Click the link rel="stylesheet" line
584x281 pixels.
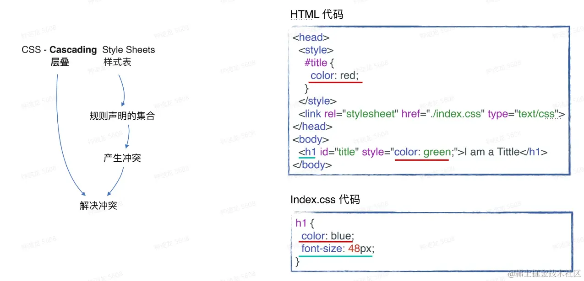[x=431, y=114]
